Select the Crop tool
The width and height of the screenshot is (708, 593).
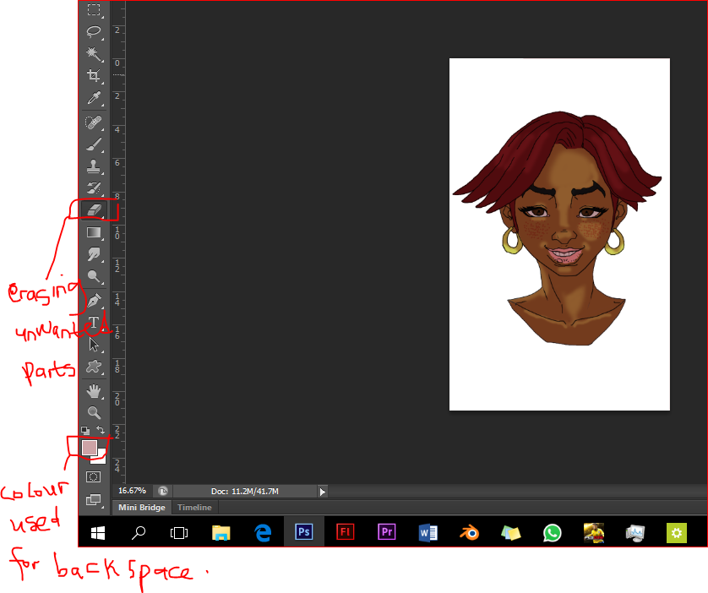click(94, 75)
